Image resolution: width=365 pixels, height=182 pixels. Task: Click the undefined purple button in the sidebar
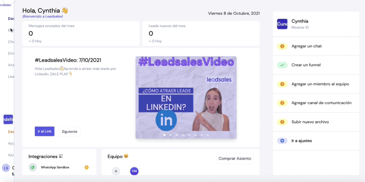point(8,119)
